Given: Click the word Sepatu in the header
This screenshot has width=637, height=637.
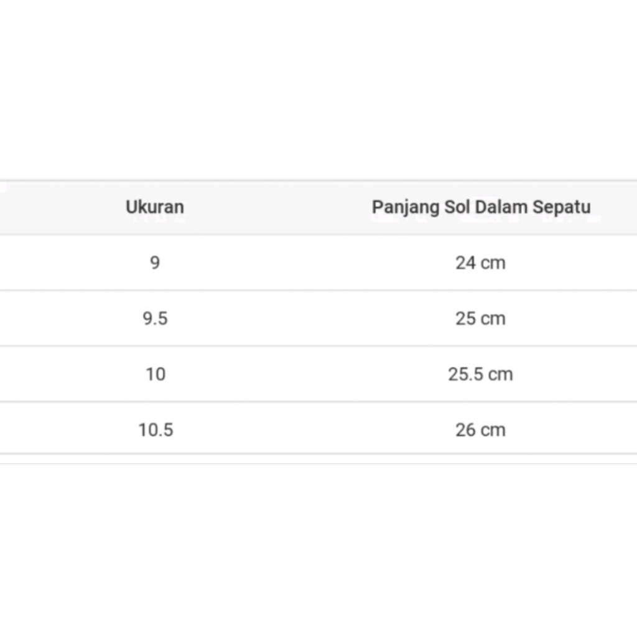Looking at the screenshot, I should [561, 207].
